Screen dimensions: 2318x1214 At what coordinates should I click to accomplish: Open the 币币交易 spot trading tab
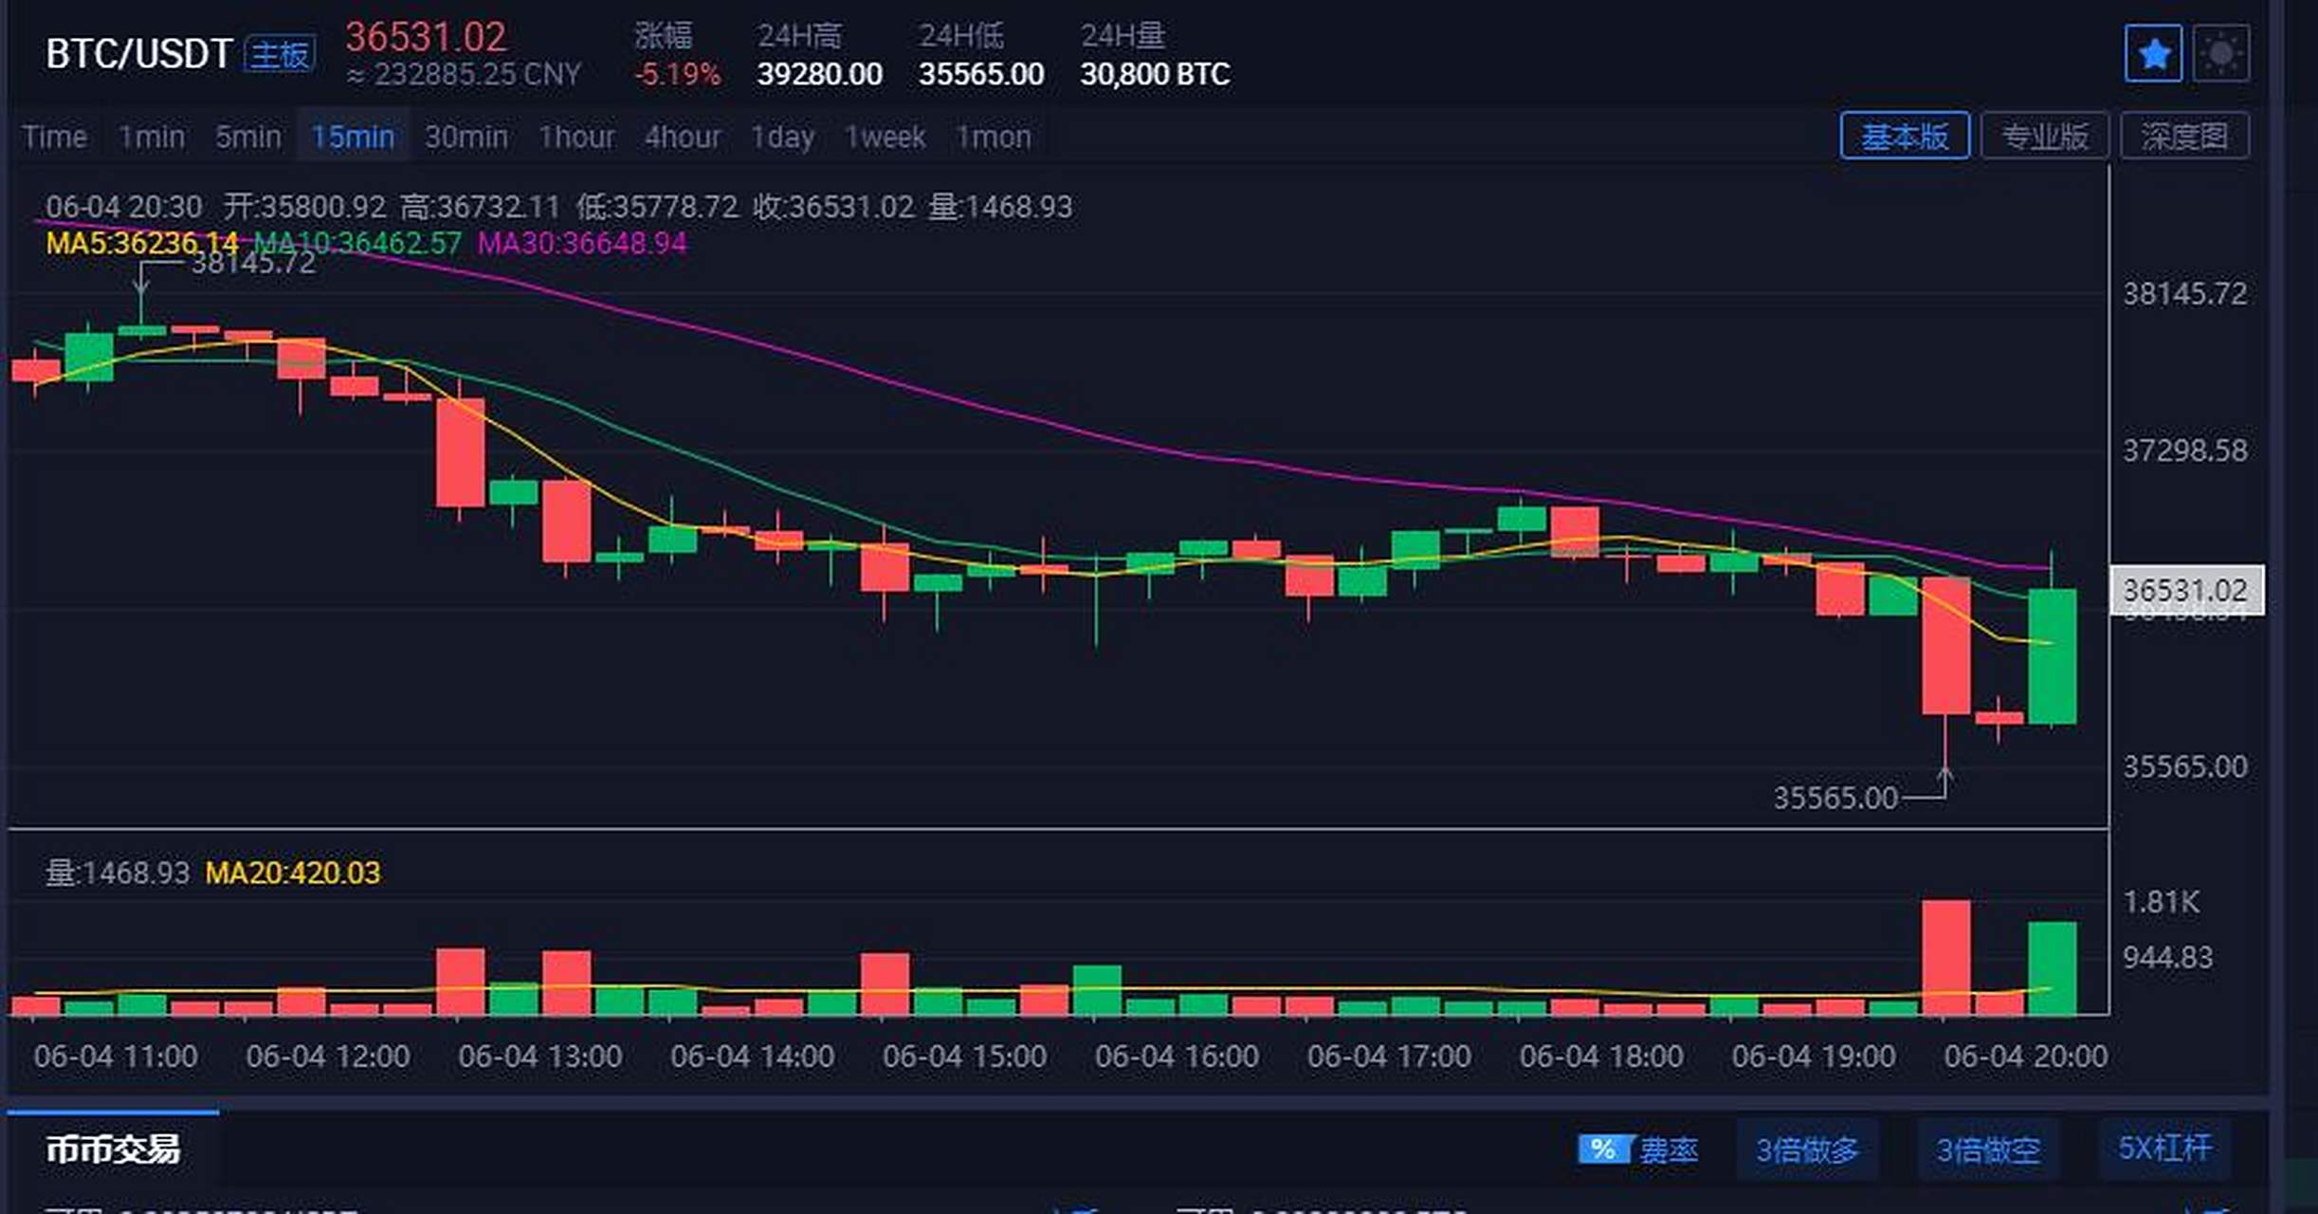(113, 1149)
